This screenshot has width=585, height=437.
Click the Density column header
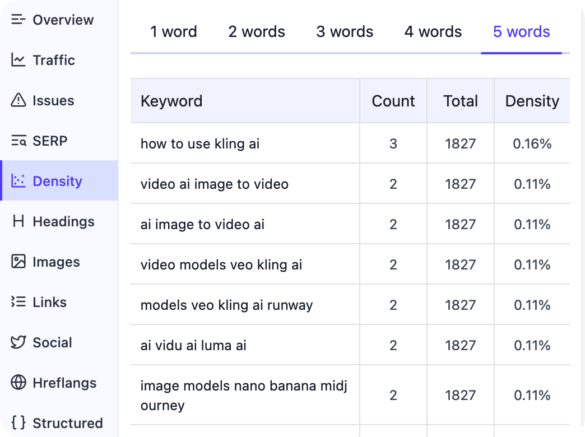(532, 101)
